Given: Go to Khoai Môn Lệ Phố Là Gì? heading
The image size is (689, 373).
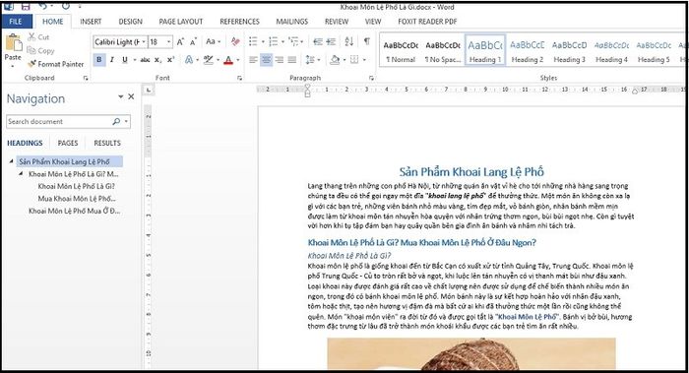Looking at the screenshot, I should [x=76, y=186].
